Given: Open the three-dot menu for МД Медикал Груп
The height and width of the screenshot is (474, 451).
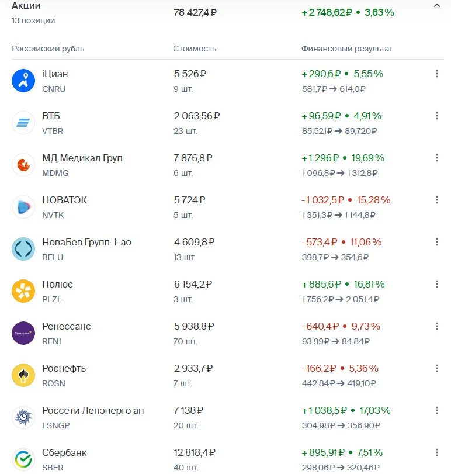Looking at the screenshot, I should (437, 158).
